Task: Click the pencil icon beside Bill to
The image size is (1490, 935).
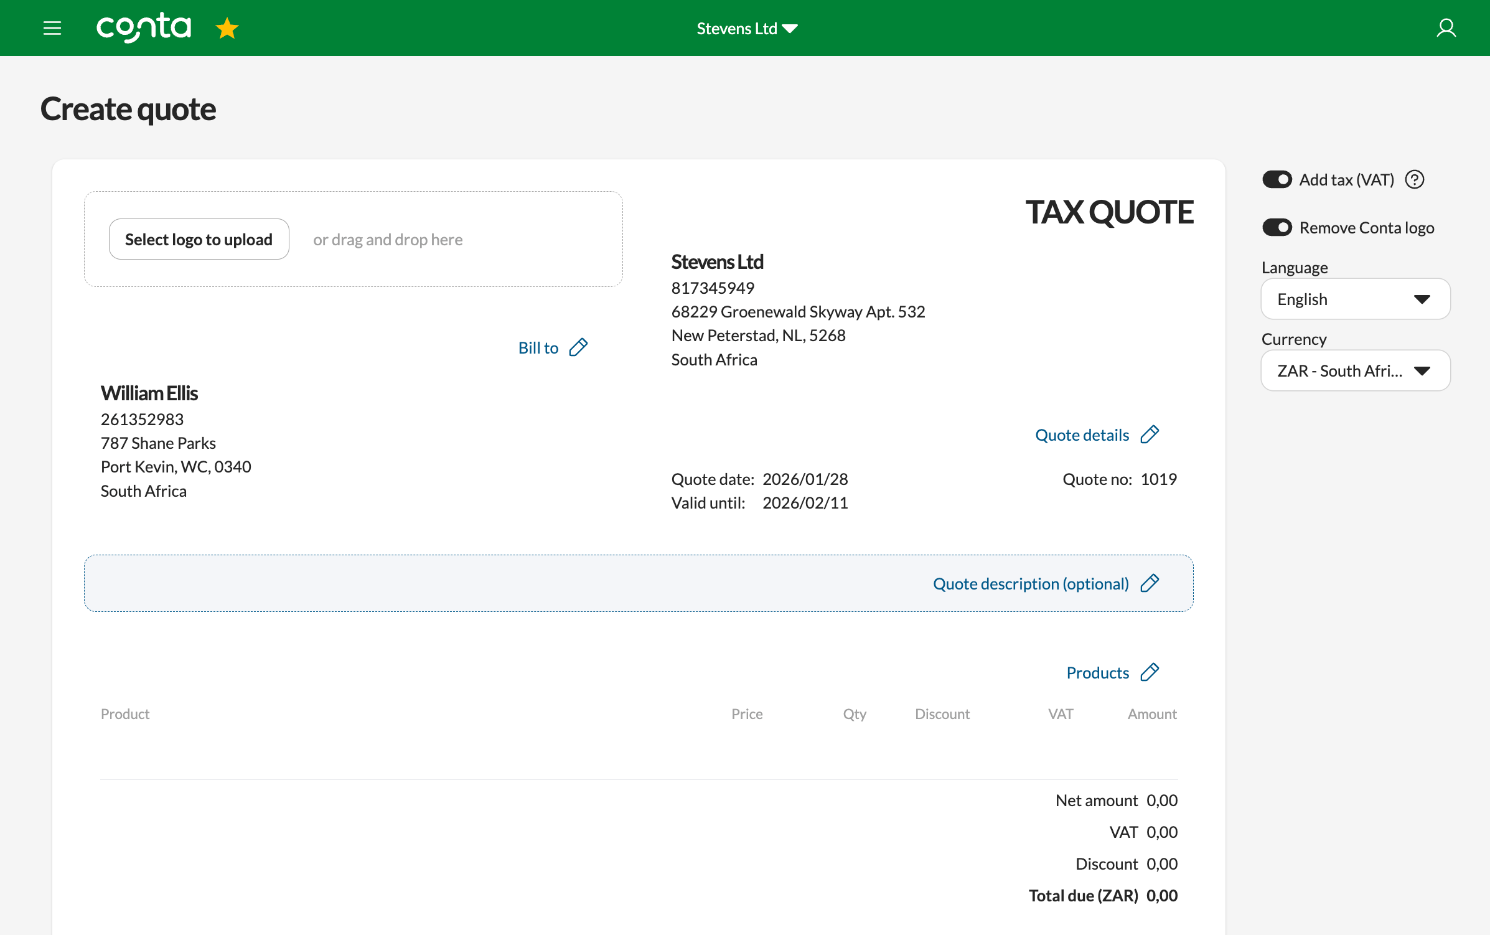Action: click(x=578, y=347)
